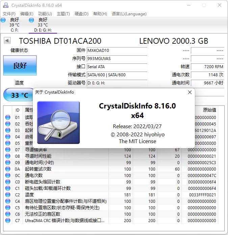228x235 pixels.
Task: Open the 编辑(E) menu
Action: pos(27,14)
